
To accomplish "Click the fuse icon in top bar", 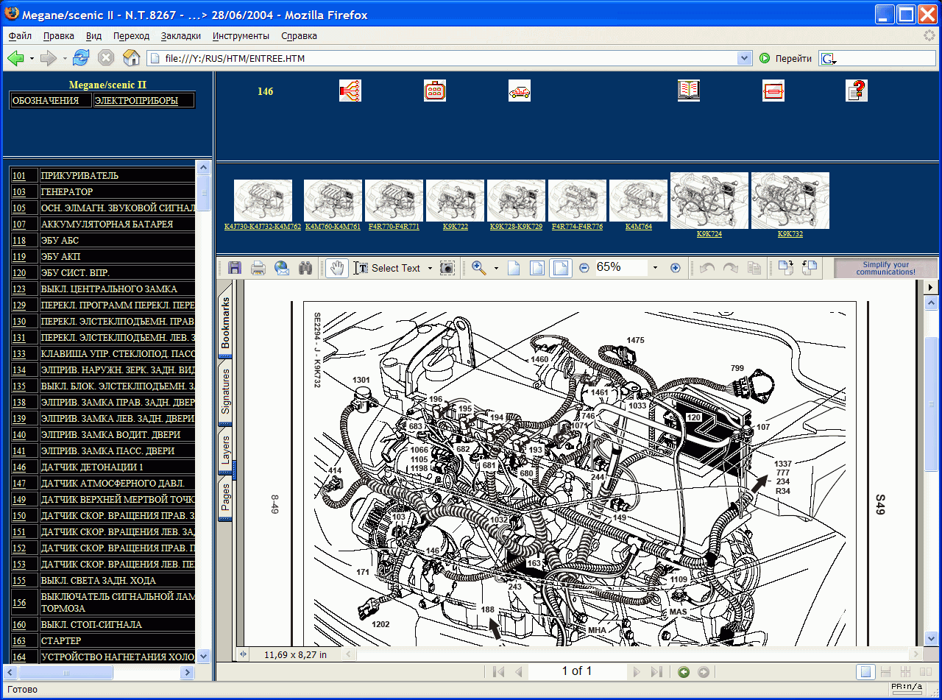I will [x=773, y=91].
